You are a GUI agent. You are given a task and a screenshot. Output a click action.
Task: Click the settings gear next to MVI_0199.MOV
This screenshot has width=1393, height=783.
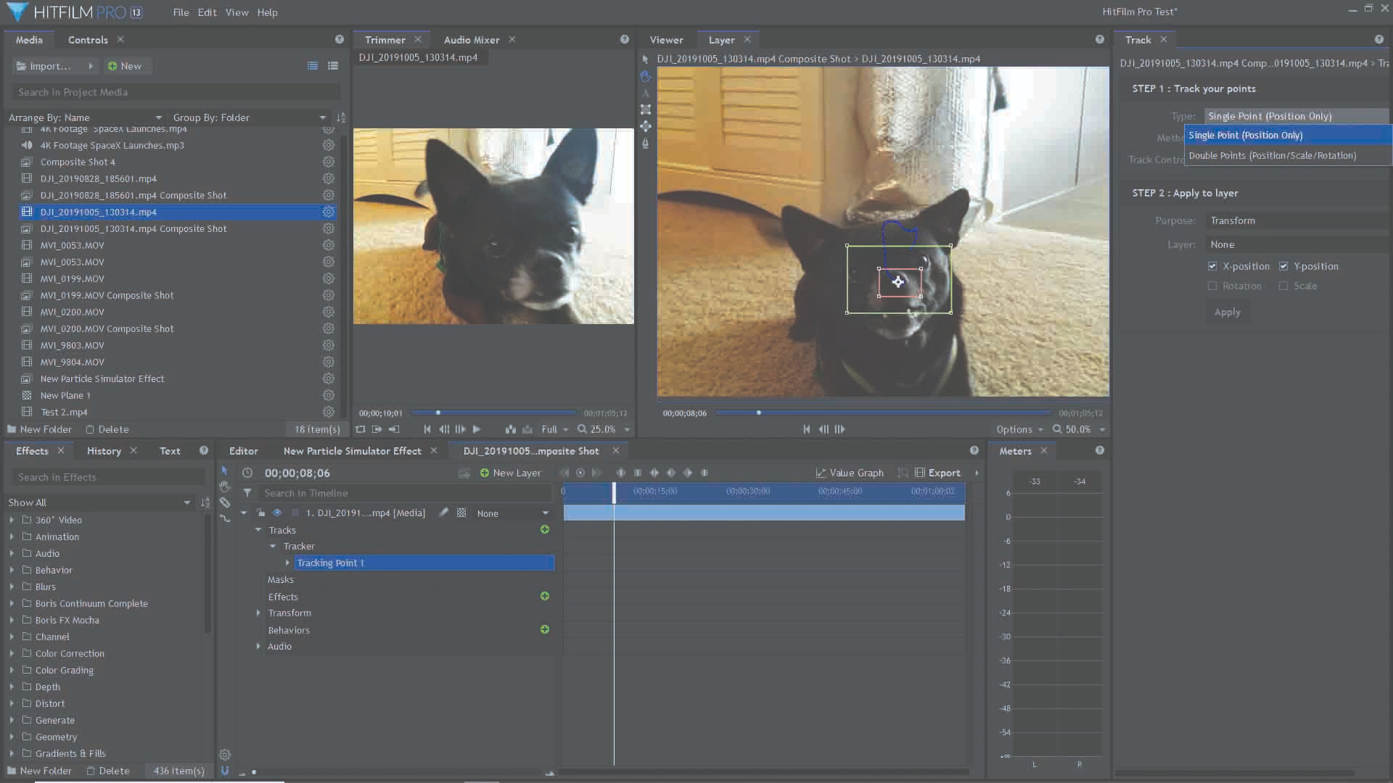coord(328,278)
